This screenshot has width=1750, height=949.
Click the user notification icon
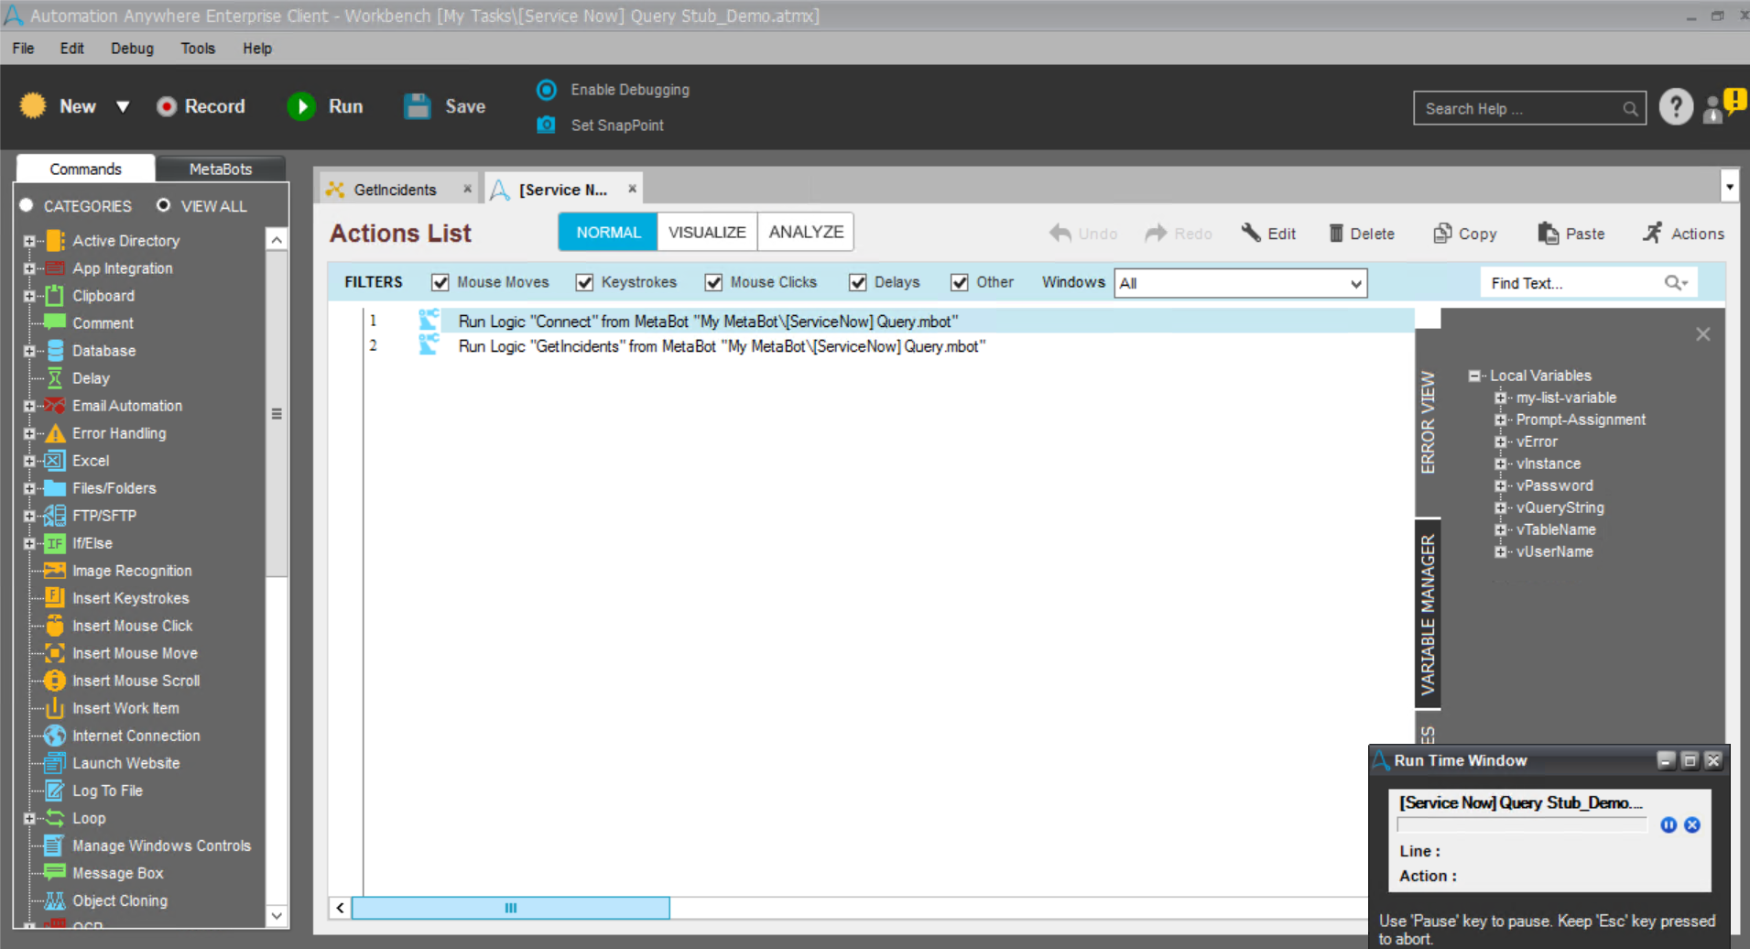[x=1723, y=107]
